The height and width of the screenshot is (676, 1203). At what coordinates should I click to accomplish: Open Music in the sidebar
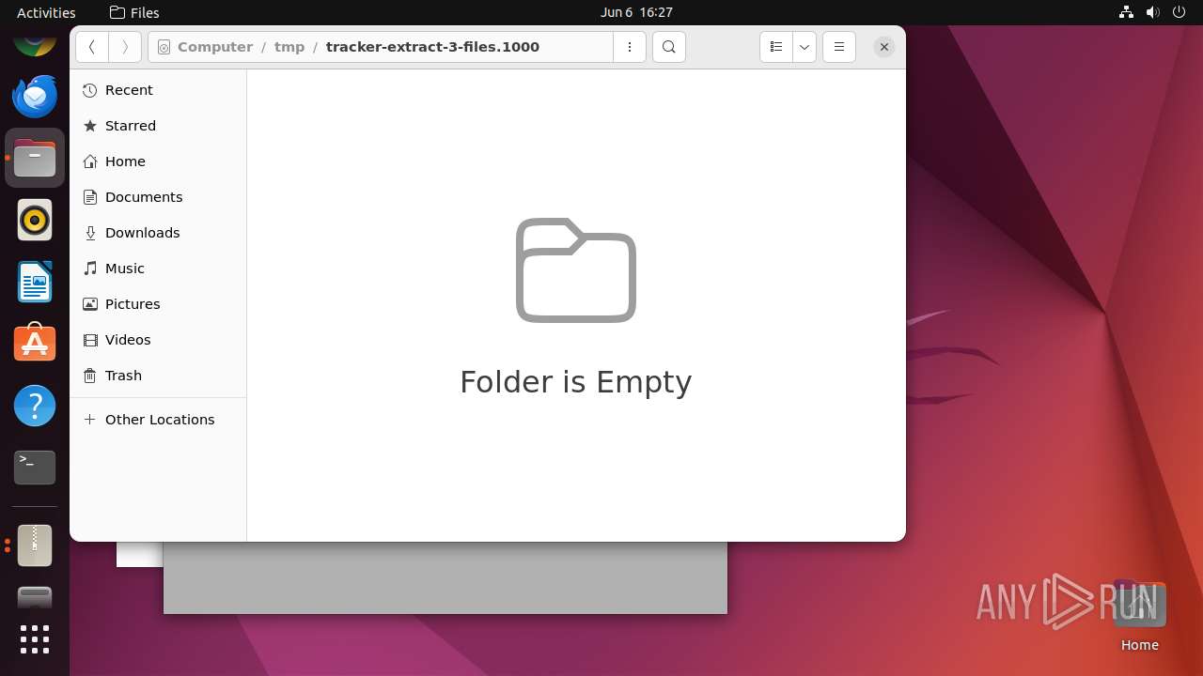(158, 269)
